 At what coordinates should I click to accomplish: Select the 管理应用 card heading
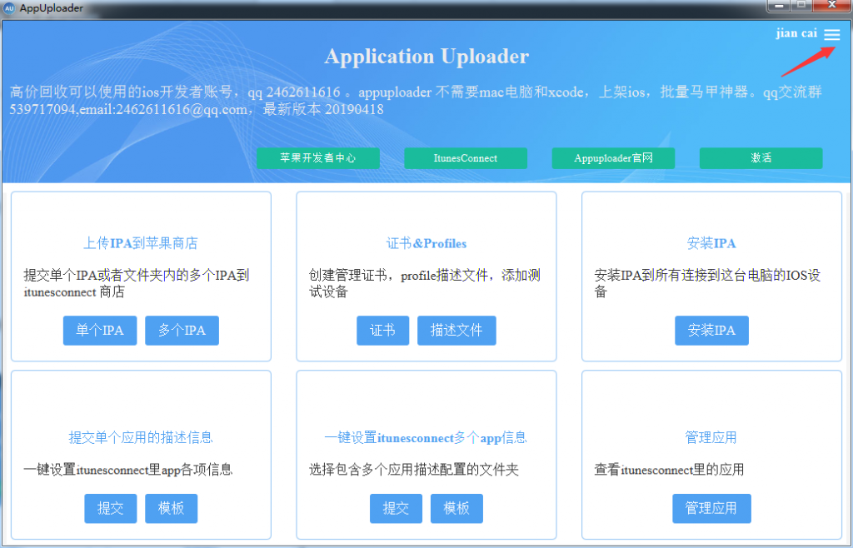click(711, 437)
